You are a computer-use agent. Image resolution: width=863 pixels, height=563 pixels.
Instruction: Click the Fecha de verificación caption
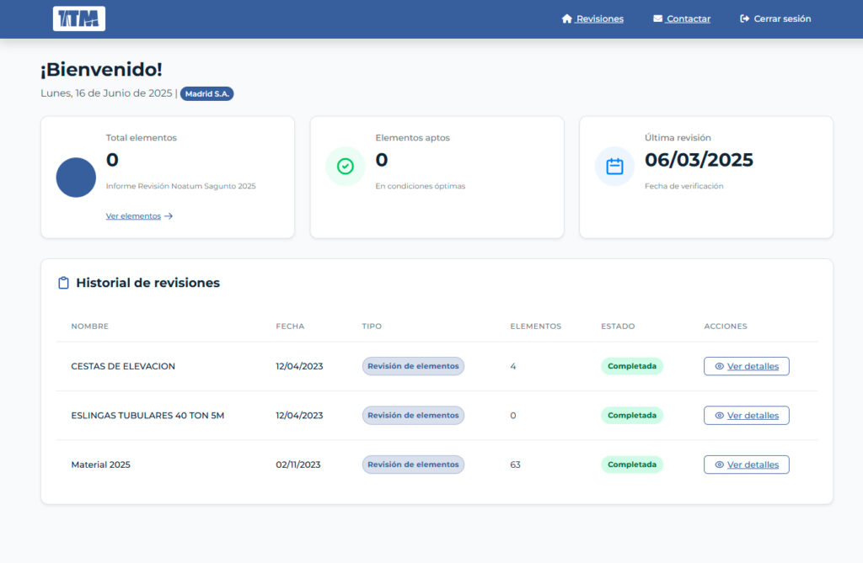point(683,186)
